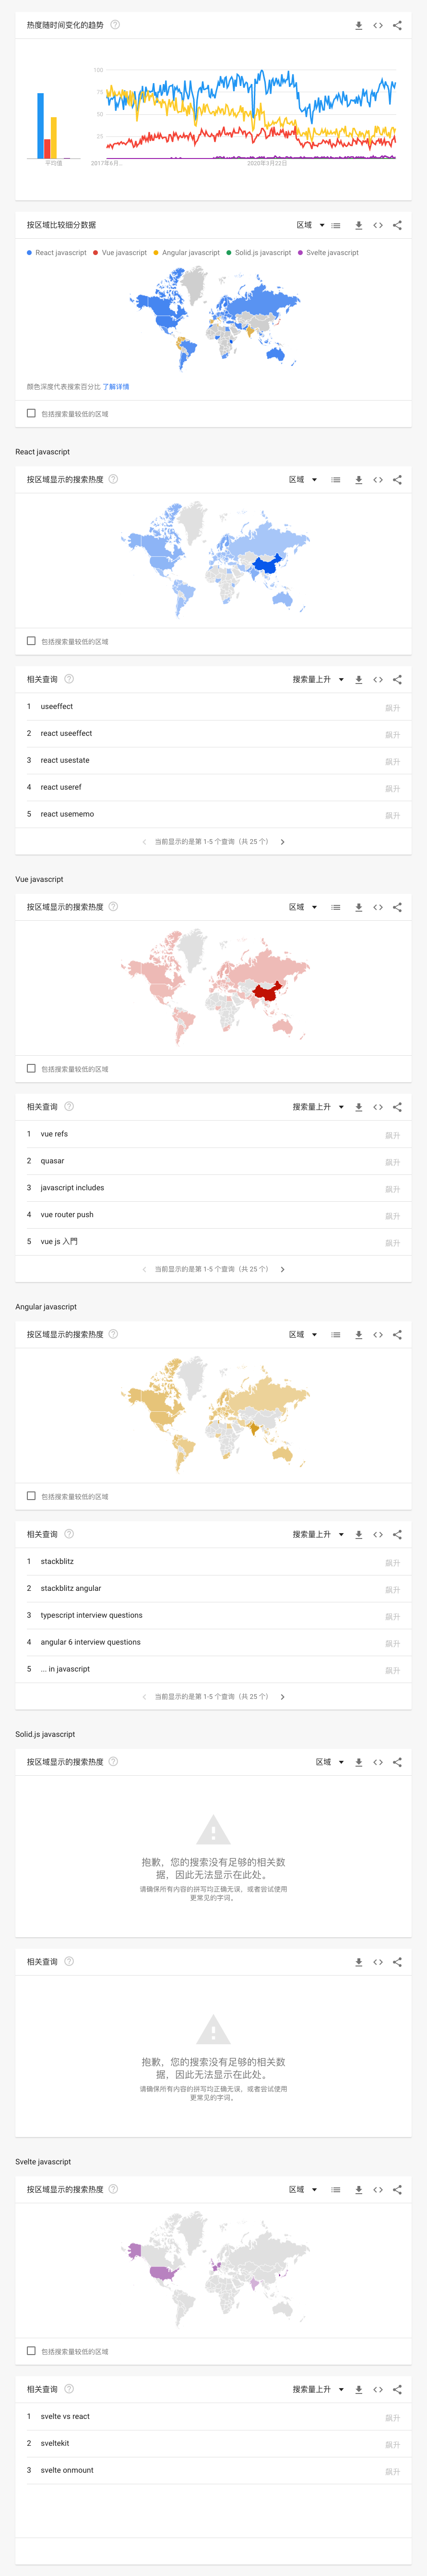Open help icon beside Svelte 按区域显示的搜索热度

pyautogui.click(x=113, y=2189)
